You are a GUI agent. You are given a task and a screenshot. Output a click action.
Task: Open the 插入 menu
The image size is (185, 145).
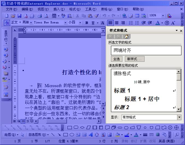click(x=58, y=9)
